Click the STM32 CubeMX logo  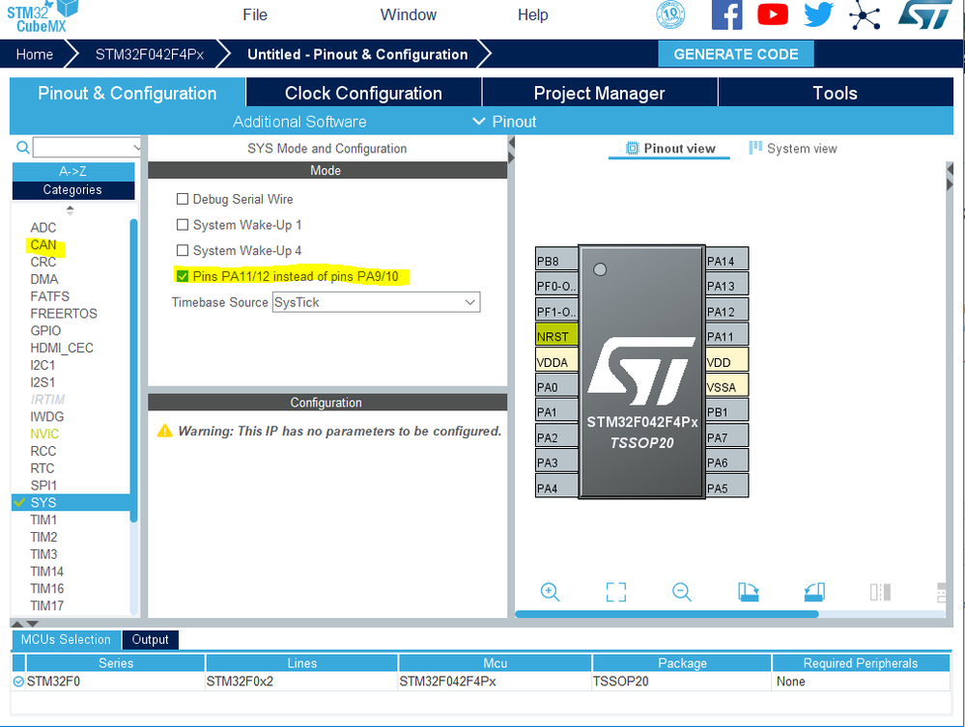pyautogui.click(x=42, y=16)
